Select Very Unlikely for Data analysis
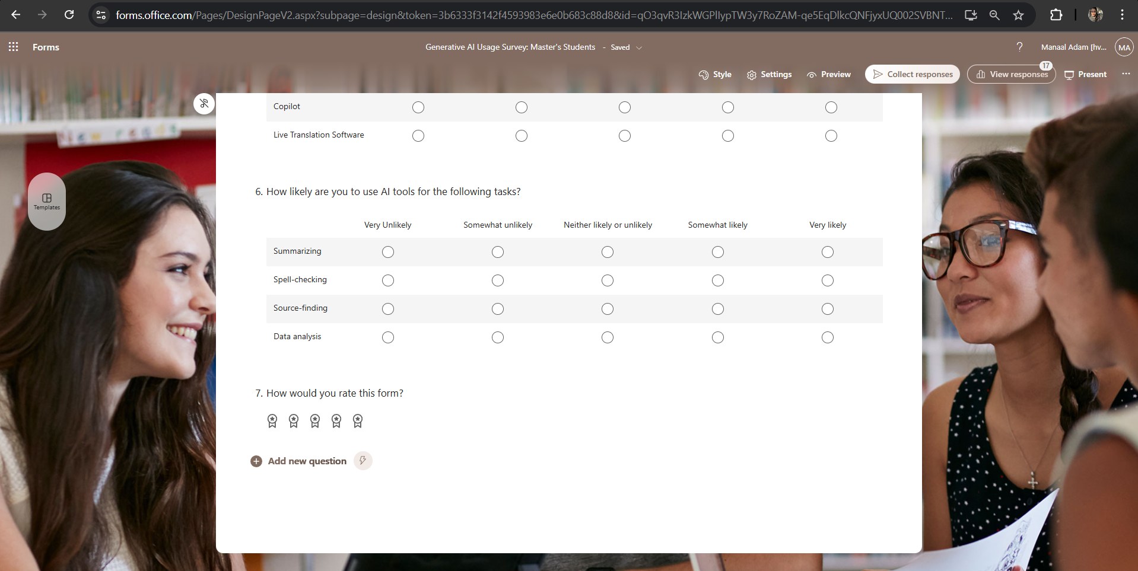The width and height of the screenshot is (1138, 571). (387, 337)
